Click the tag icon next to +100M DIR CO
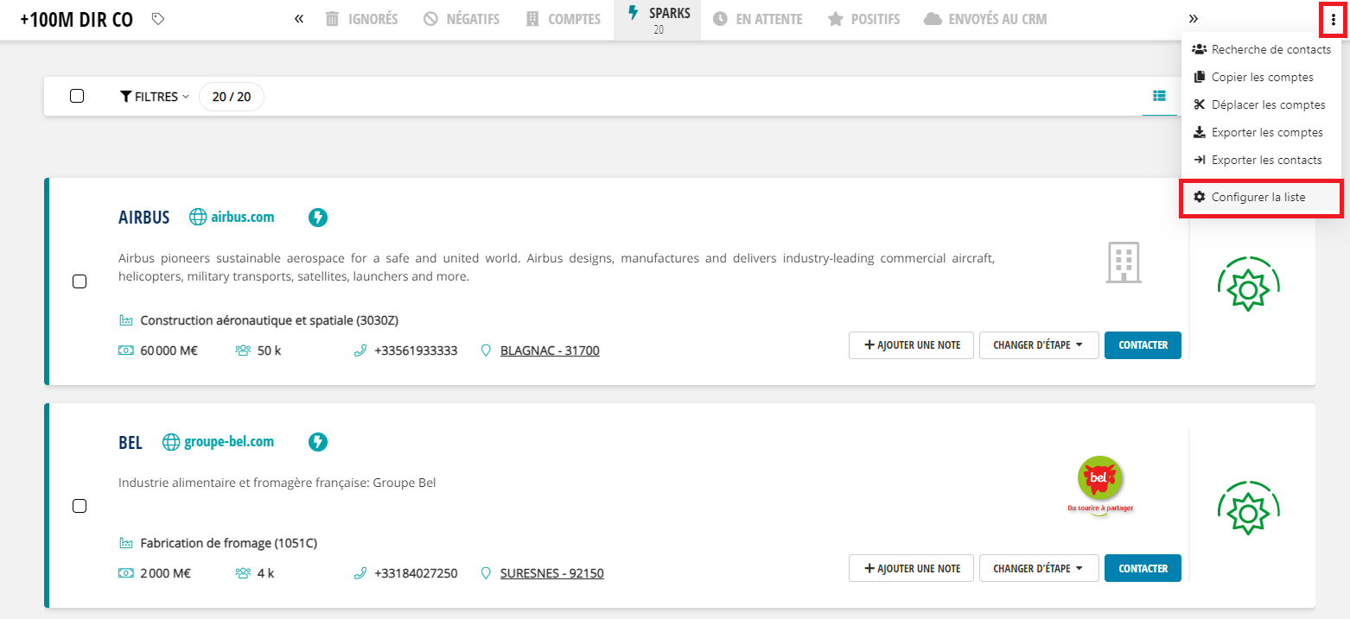 [157, 18]
